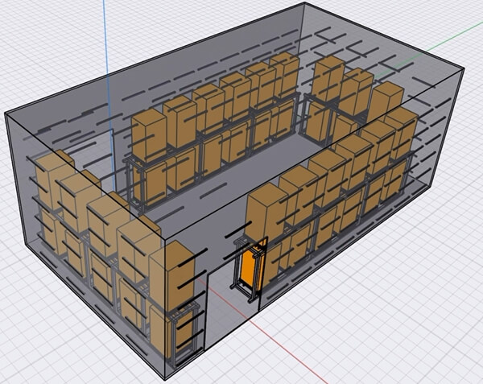Select the first box of the far-corner rack
This screenshot has width=483, height=384.
(x=328, y=76)
